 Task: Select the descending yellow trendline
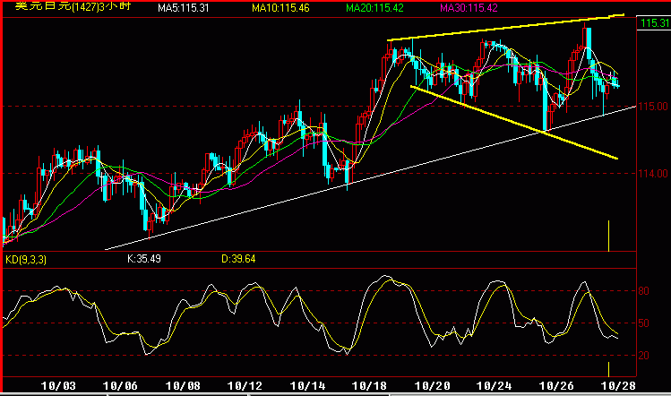(x=513, y=123)
